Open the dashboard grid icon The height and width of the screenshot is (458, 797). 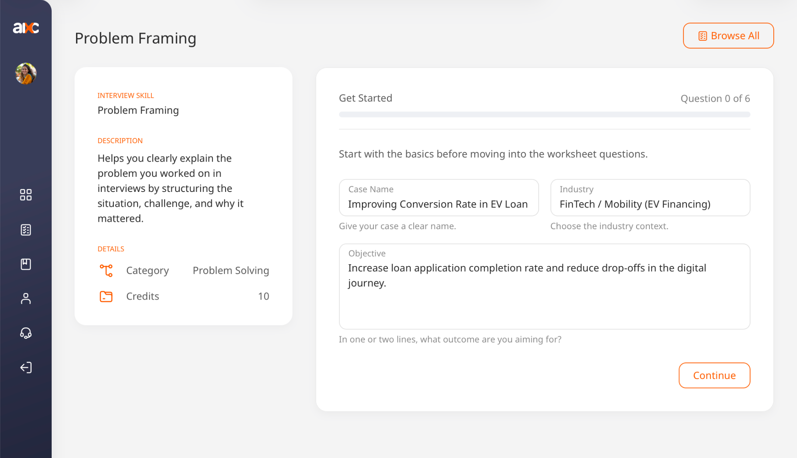(26, 195)
